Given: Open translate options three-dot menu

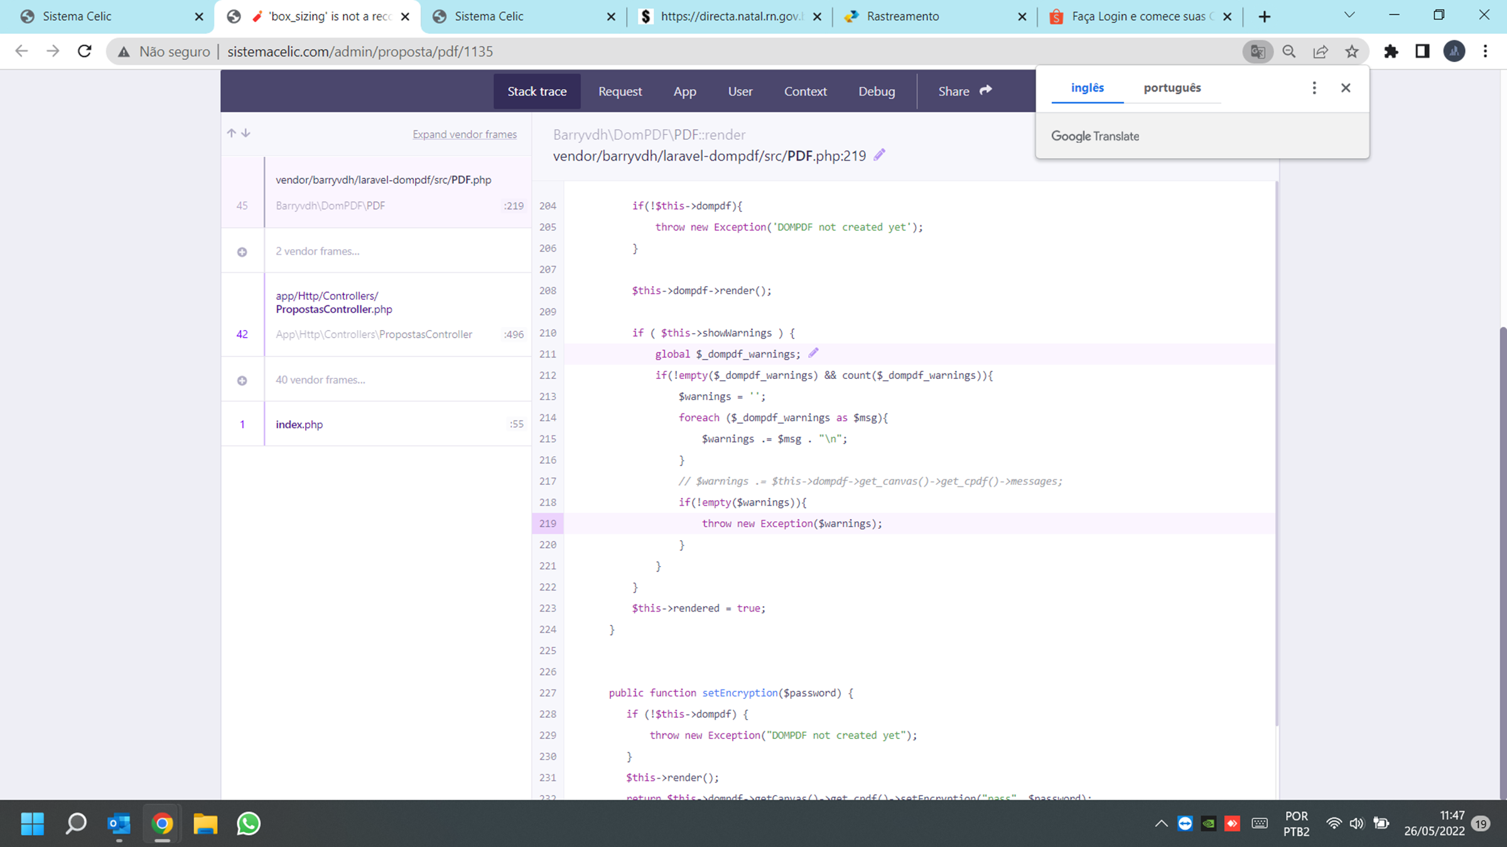Looking at the screenshot, I should point(1314,88).
